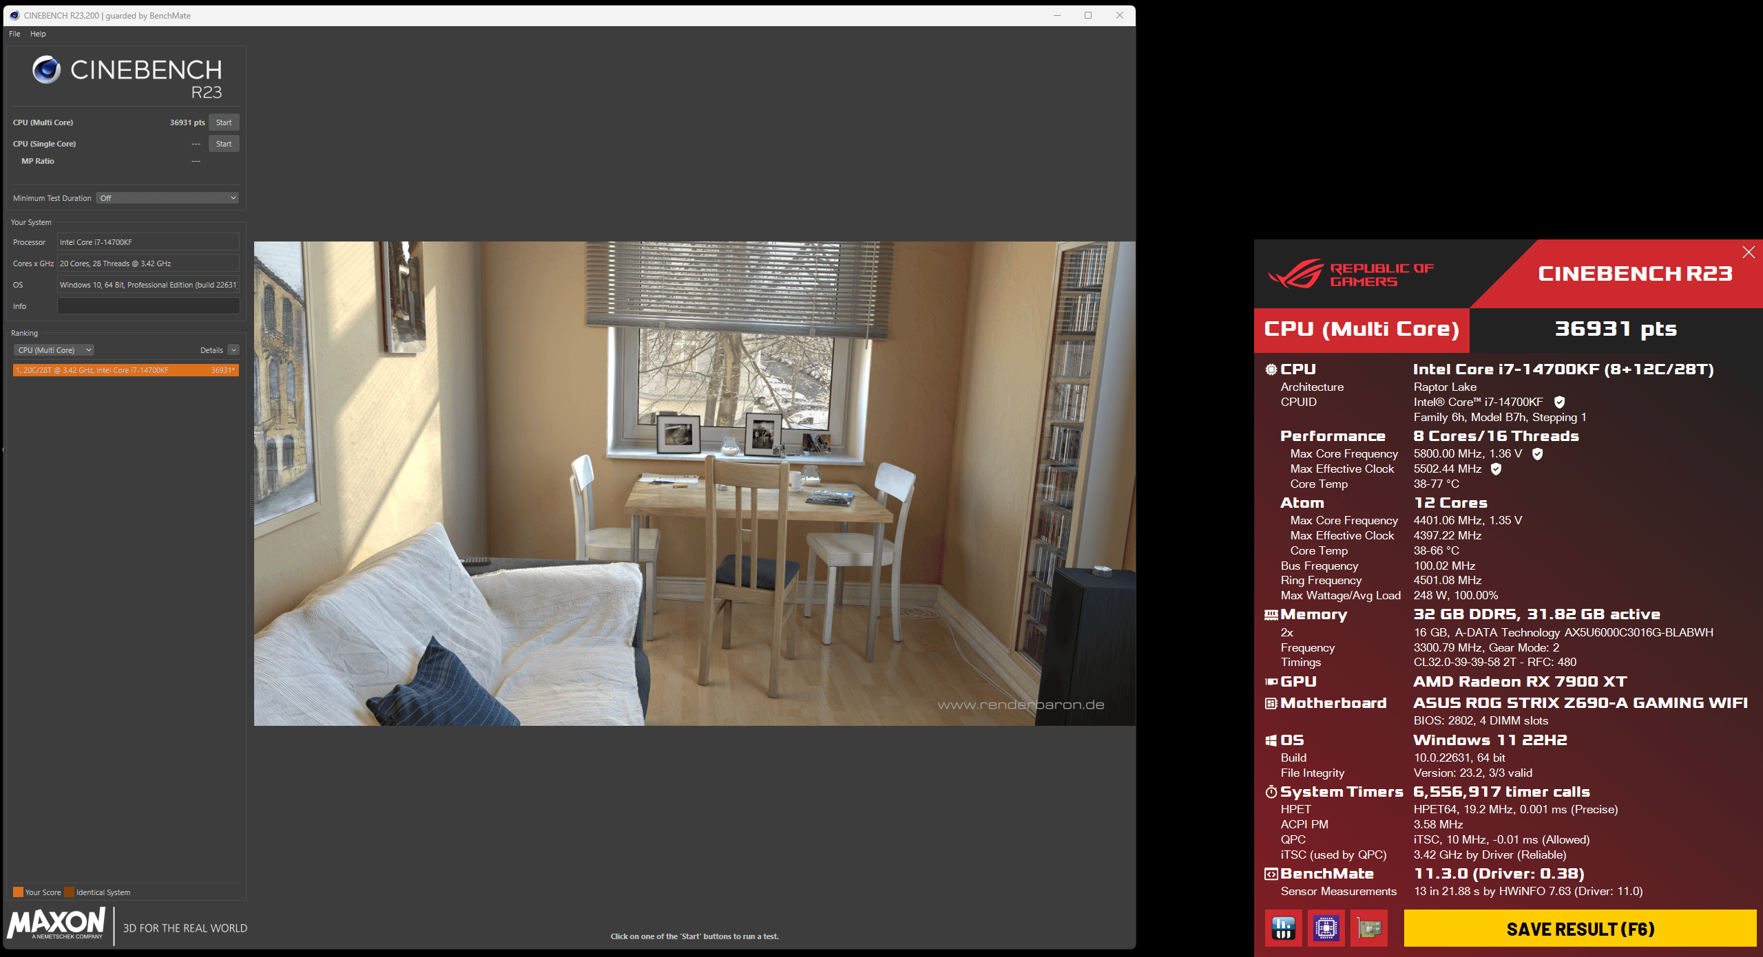Image resolution: width=1763 pixels, height=957 pixels.
Task: Click the HPET64, 19.2 MHz timer value
Action: tap(1516, 810)
